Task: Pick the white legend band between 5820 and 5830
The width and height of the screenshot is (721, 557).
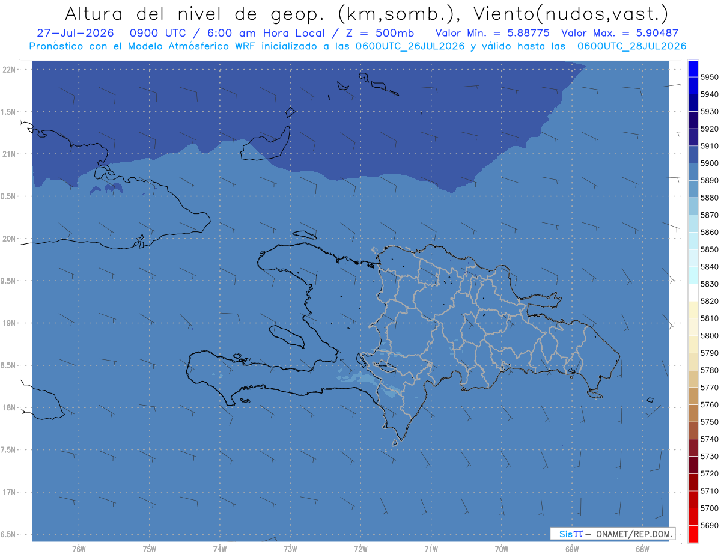Action: (693, 293)
